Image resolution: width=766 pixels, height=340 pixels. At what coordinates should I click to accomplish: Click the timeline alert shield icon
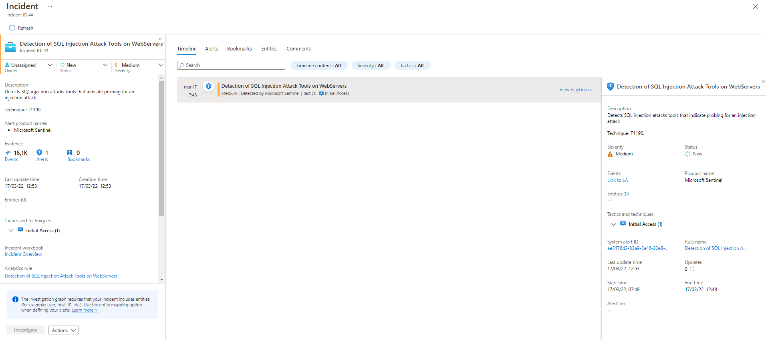(208, 86)
